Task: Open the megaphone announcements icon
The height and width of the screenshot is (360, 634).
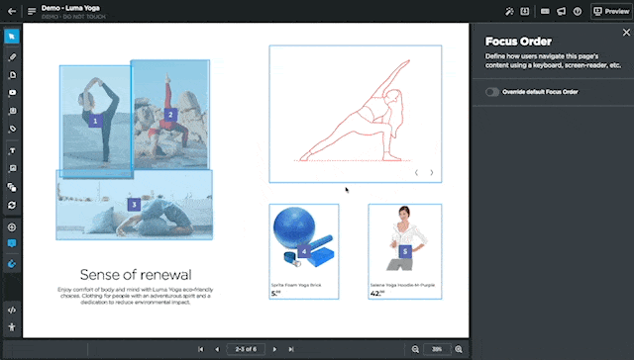Action: coord(562,11)
